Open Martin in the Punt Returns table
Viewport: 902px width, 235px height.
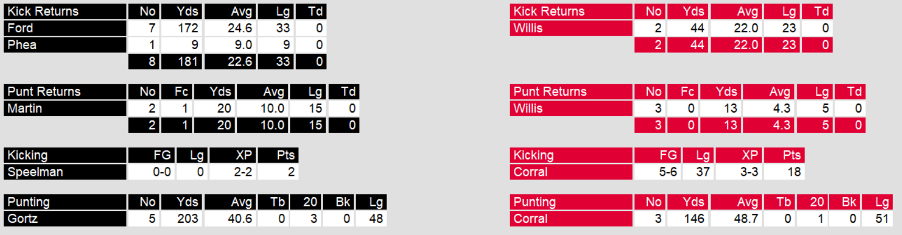(25, 108)
